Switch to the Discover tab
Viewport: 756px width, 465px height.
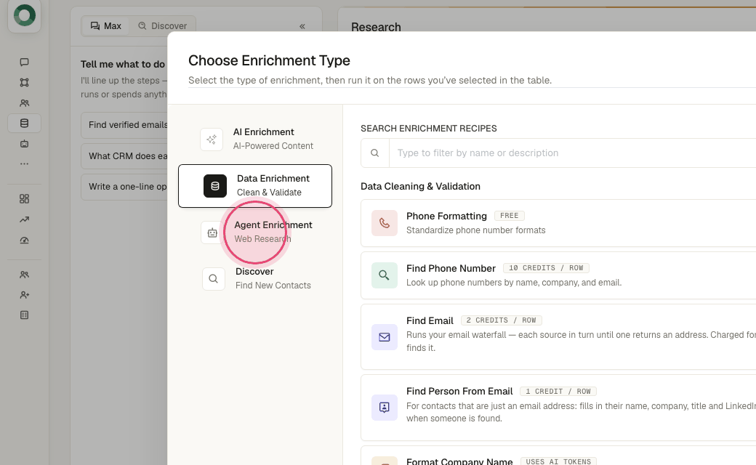[x=163, y=26]
